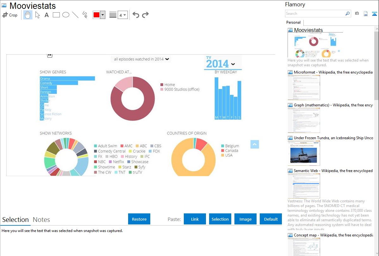Viewport: 379px width, 256px height.
Task: Pick the rectangle shape tool
Action: click(x=56, y=15)
